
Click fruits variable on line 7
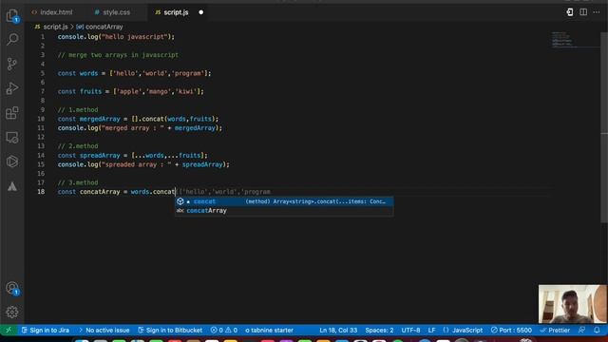pyautogui.click(x=90, y=91)
